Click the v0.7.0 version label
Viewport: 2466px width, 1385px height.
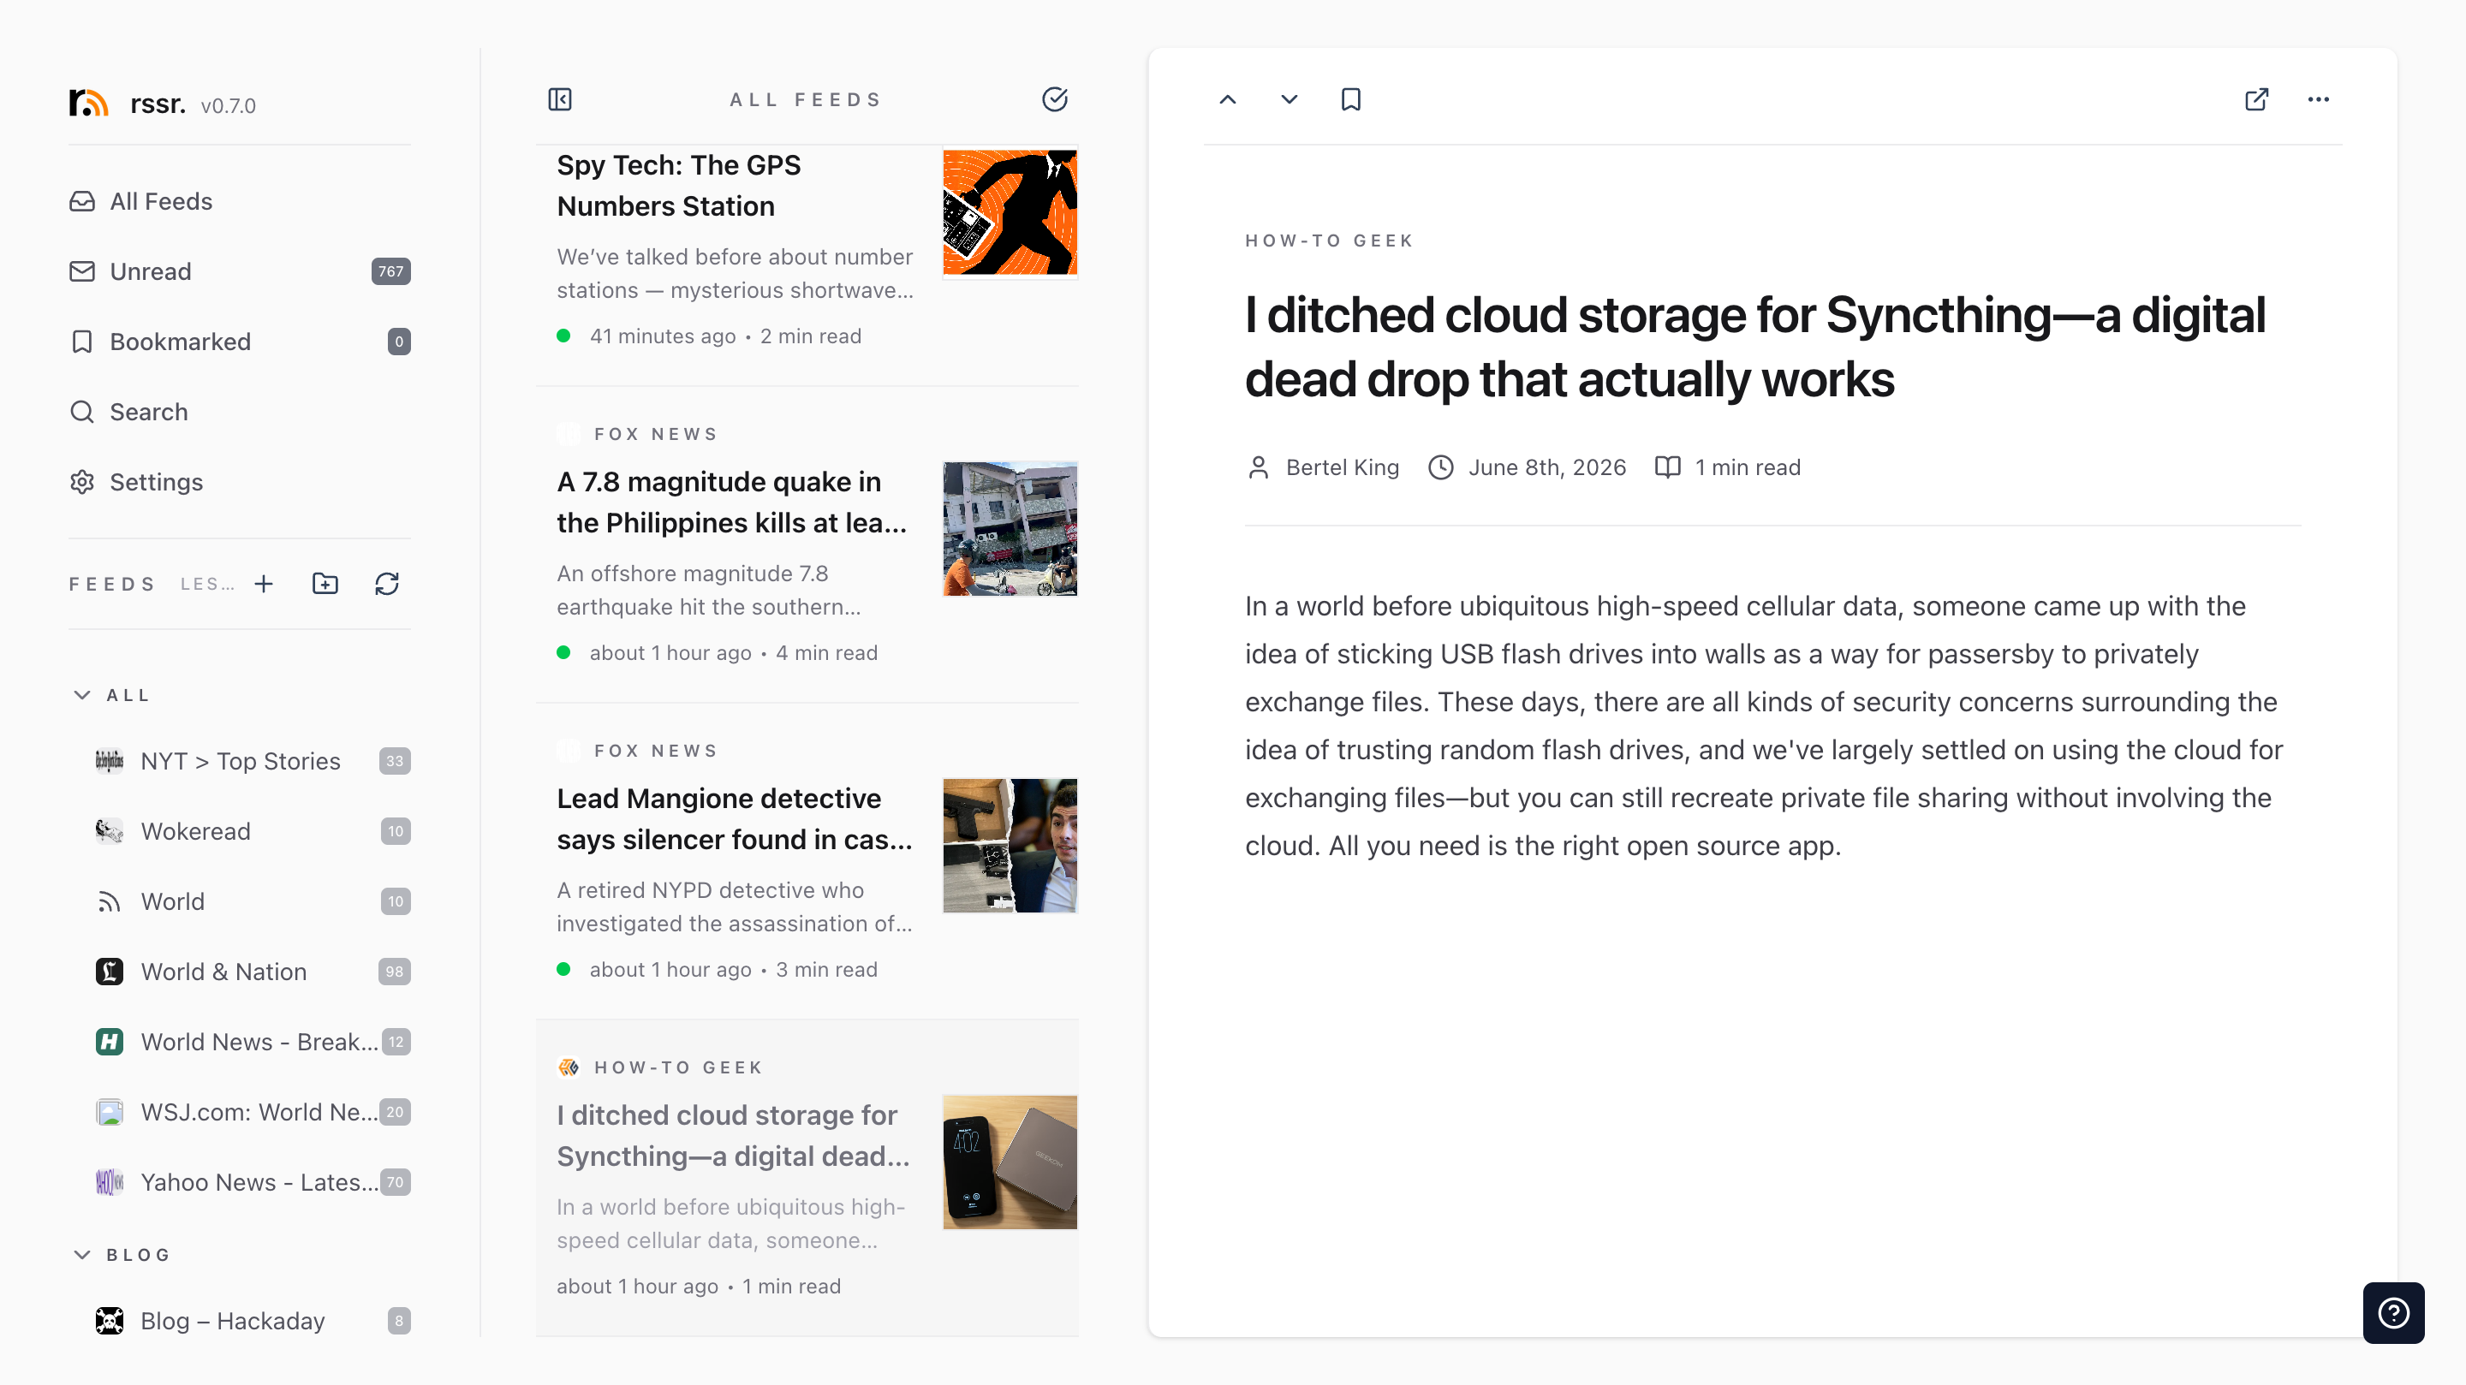click(x=228, y=106)
